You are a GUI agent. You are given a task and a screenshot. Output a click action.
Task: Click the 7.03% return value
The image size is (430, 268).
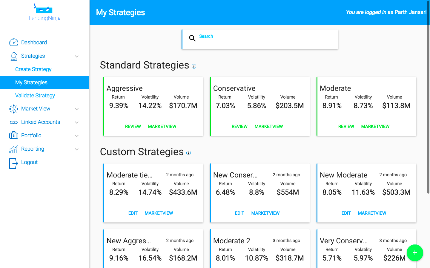tap(225, 106)
